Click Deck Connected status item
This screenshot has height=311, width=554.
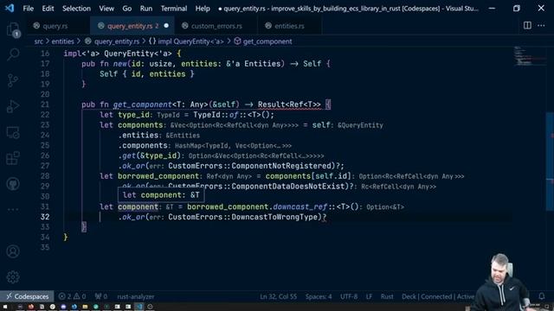click(x=438, y=296)
